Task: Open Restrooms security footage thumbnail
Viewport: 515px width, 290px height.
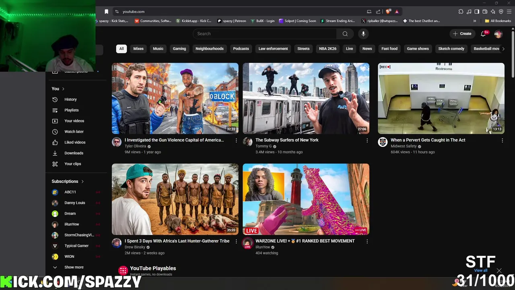Action: coord(441,98)
